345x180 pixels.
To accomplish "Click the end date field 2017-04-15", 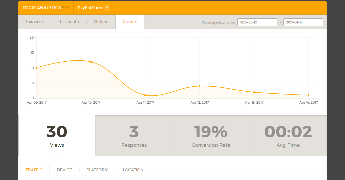I will click(x=303, y=22).
